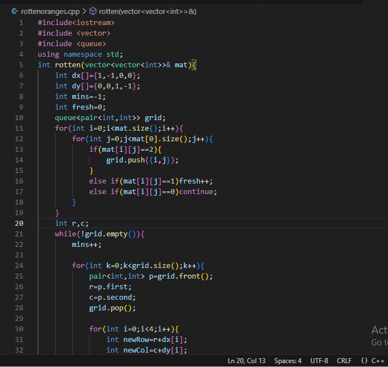Click line number 24 in gutter
388x367 pixels.
tap(19, 266)
